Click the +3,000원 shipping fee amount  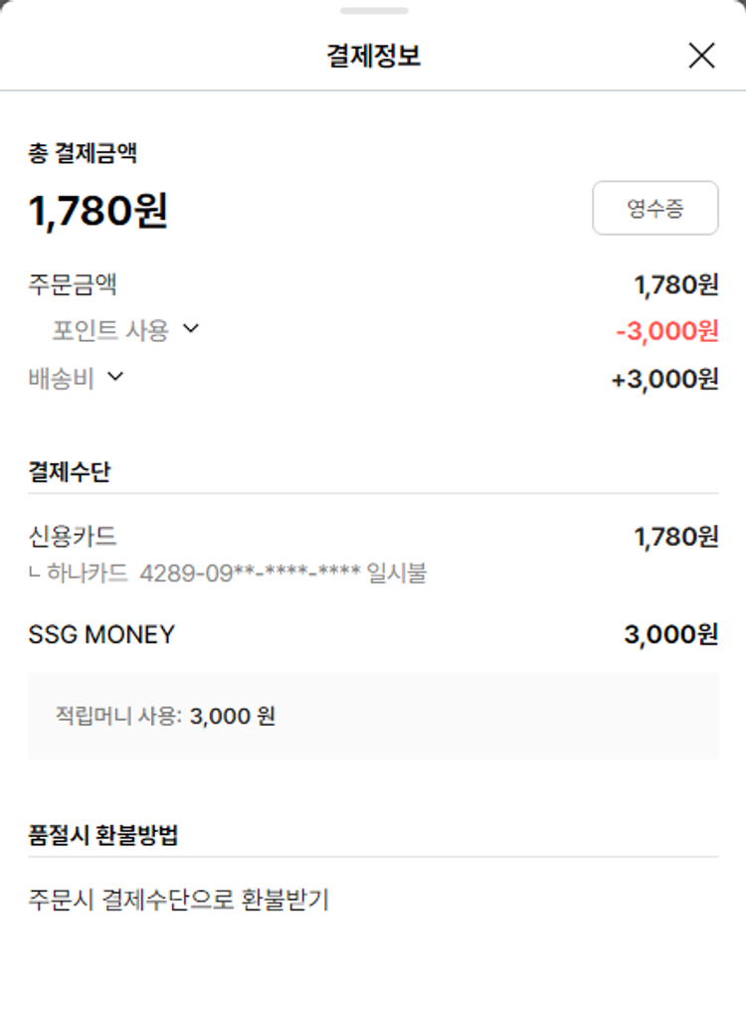coord(664,379)
